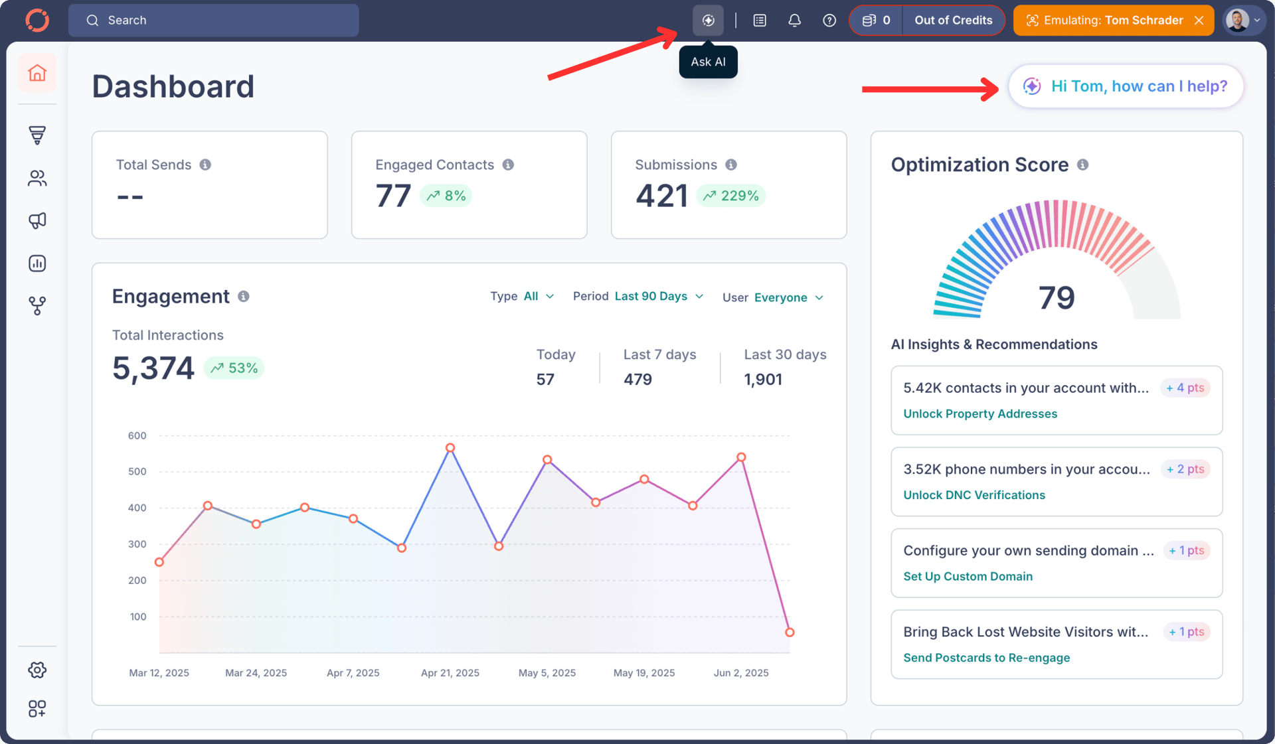1275x744 pixels.
Task: Click "Hi Tom, how can I help?"
Action: (1126, 86)
